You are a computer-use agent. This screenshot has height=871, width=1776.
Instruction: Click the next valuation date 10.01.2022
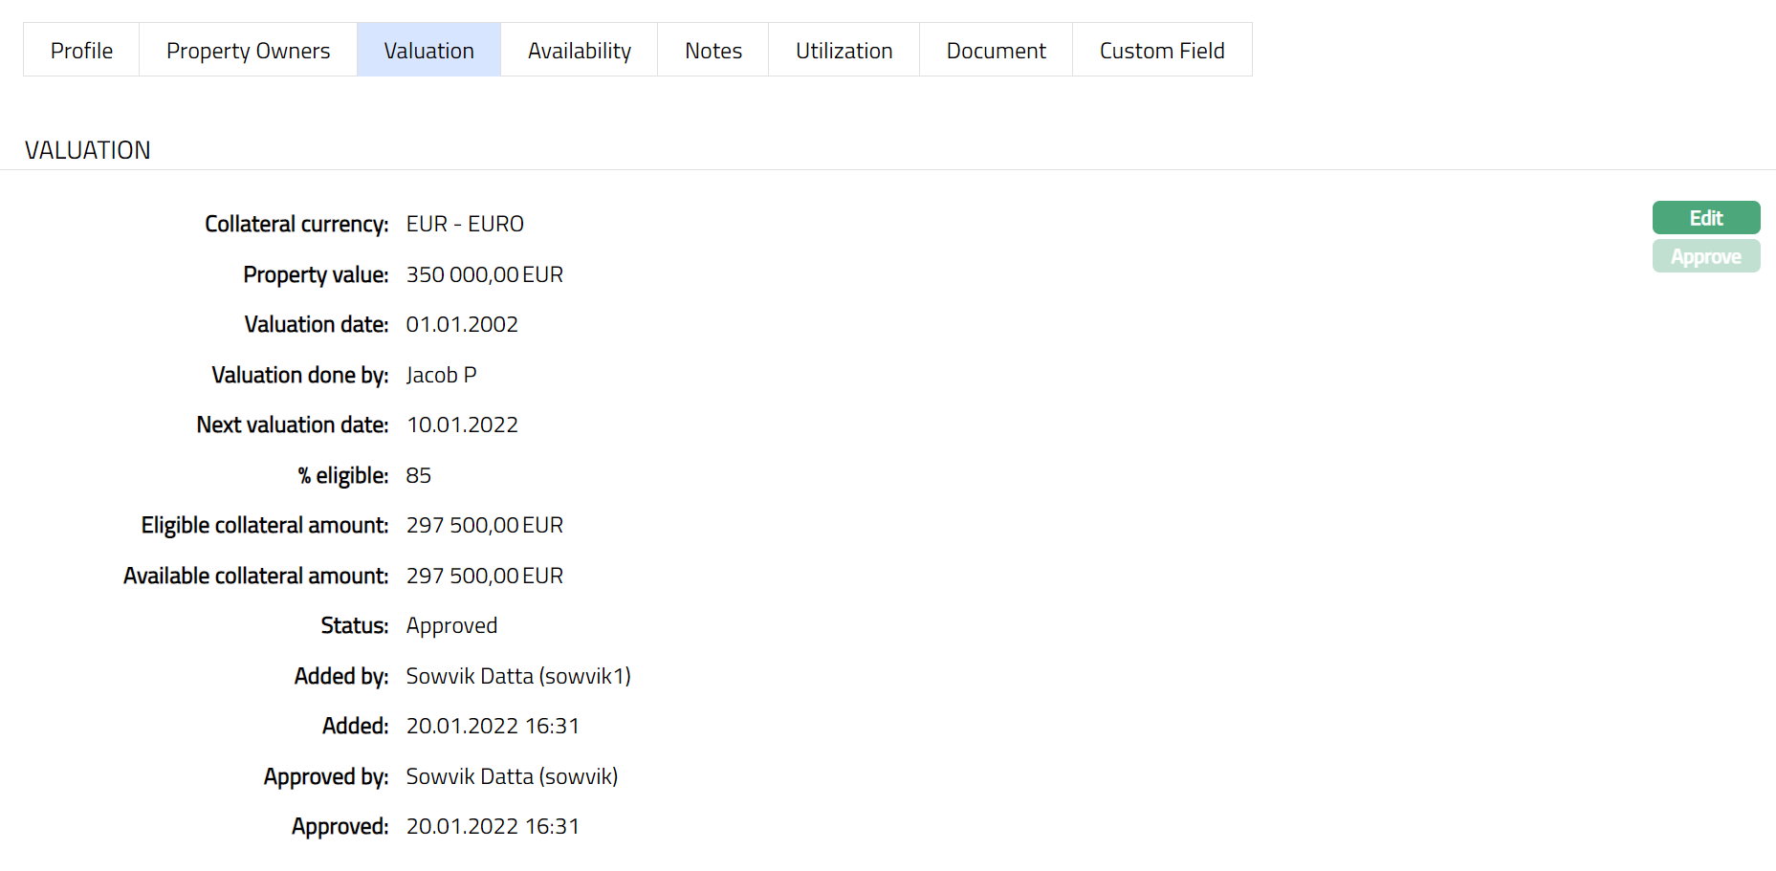[462, 425]
